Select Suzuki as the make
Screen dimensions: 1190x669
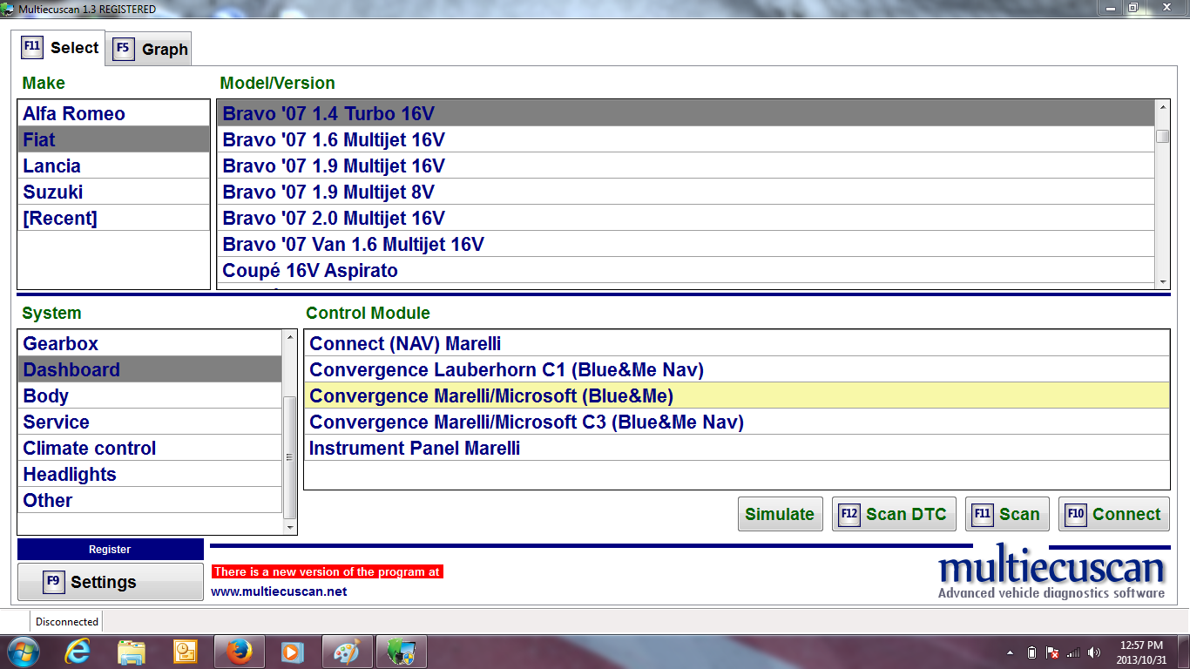pyautogui.click(x=114, y=192)
